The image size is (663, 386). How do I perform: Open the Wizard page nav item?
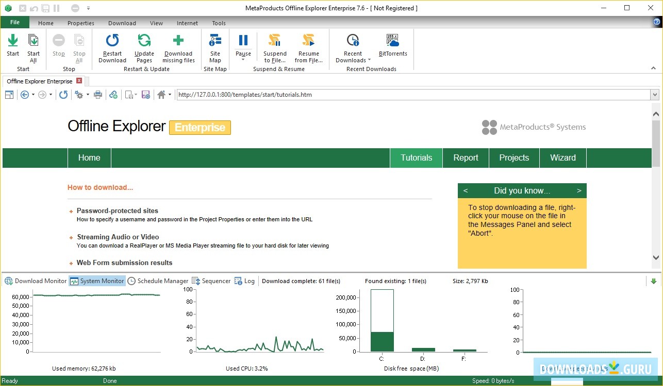[x=563, y=158]
